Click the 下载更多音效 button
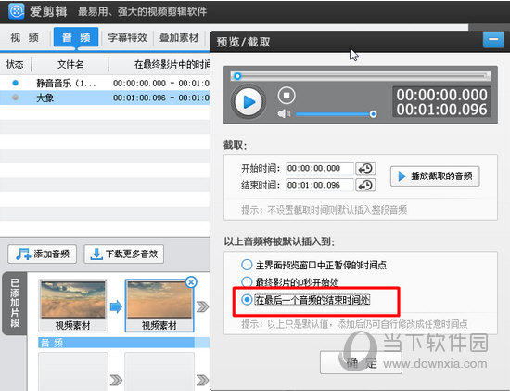 pos(124,254)
